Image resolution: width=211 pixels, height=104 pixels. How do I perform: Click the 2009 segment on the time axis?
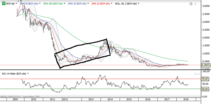[15, 99]
